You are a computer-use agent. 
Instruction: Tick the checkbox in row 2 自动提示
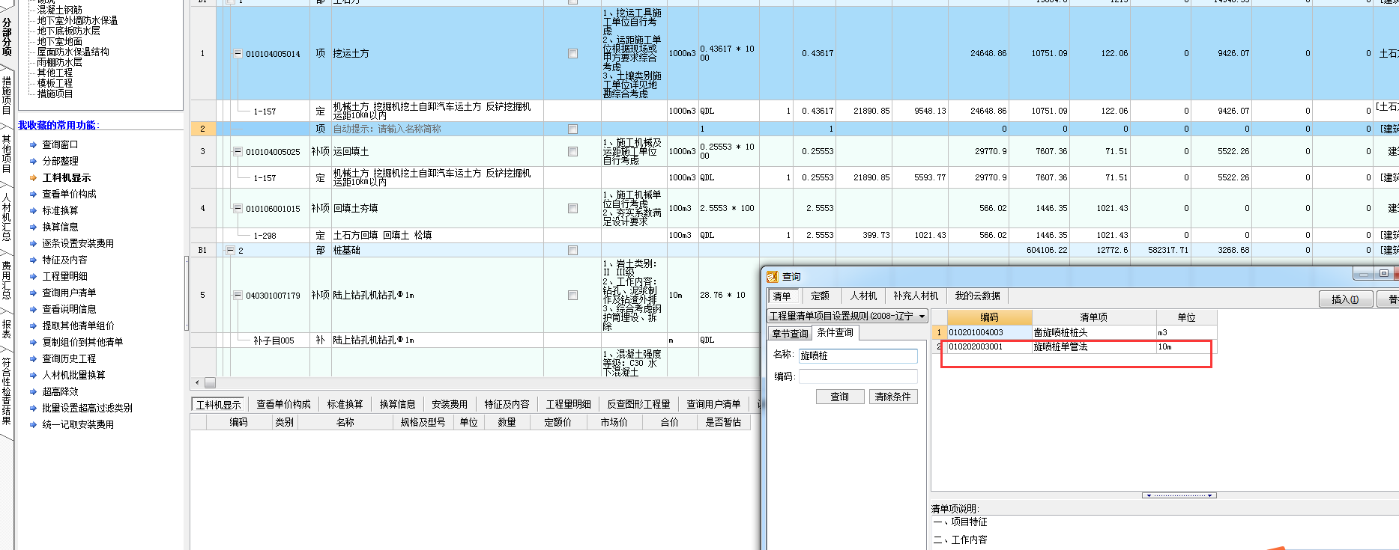click(x=572, y=129)
